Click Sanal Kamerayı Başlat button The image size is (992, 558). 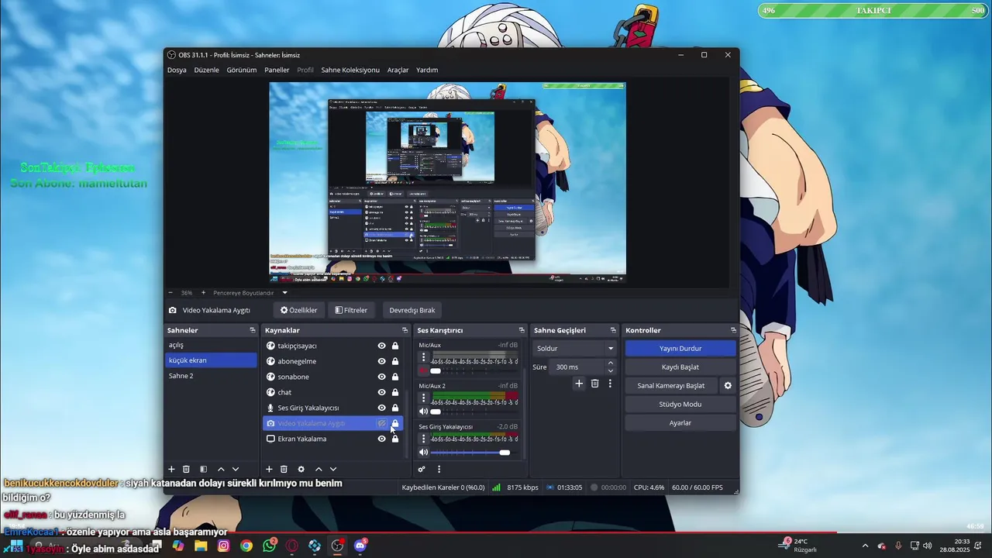click(671, 386)
